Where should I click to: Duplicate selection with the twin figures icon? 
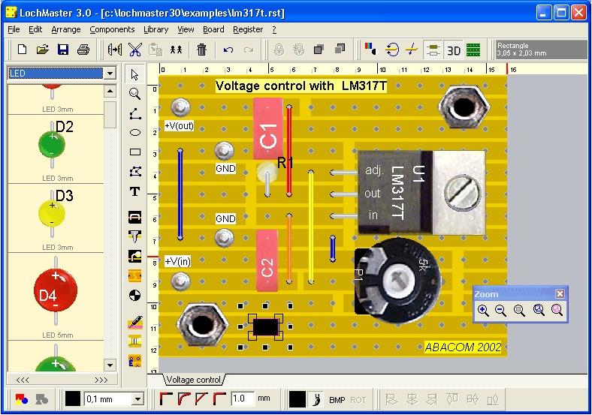(176, 50)
